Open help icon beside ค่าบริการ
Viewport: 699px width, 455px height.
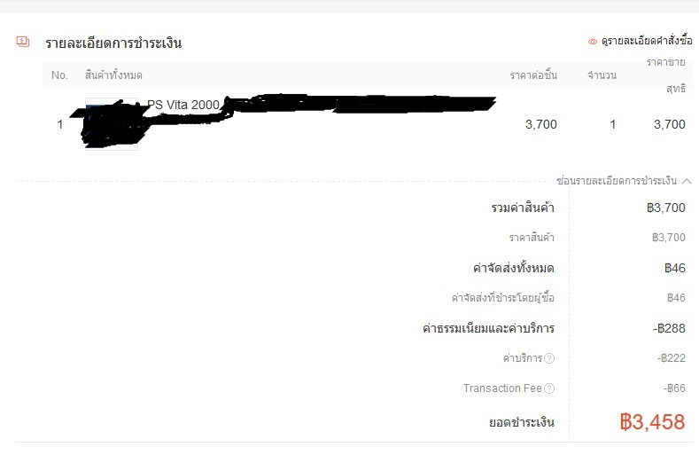(549, 358)
